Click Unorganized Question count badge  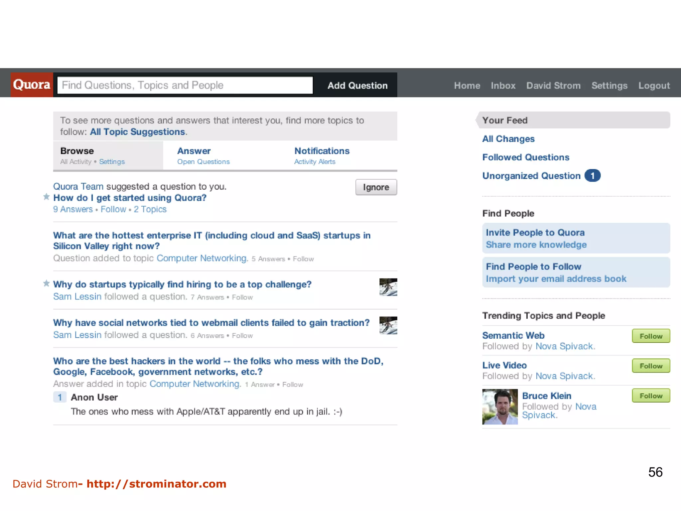(592, 176)
